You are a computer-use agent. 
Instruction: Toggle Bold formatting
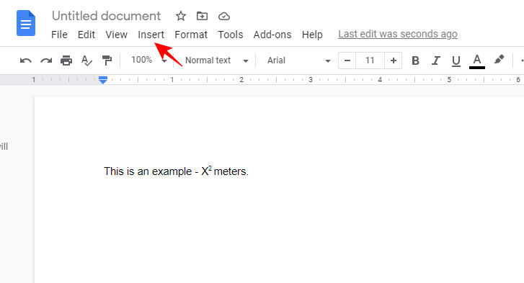[415, 60]
